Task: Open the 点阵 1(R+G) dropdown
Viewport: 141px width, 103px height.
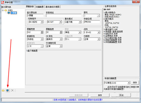Action: pos(98,32)
